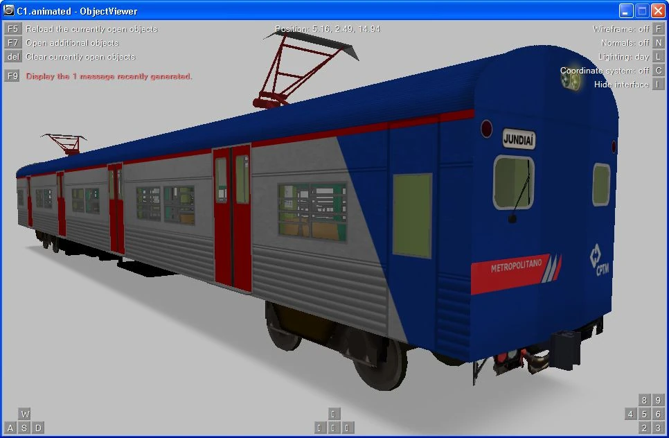Toggle wireframe with the F key

(x=659, y=28)
